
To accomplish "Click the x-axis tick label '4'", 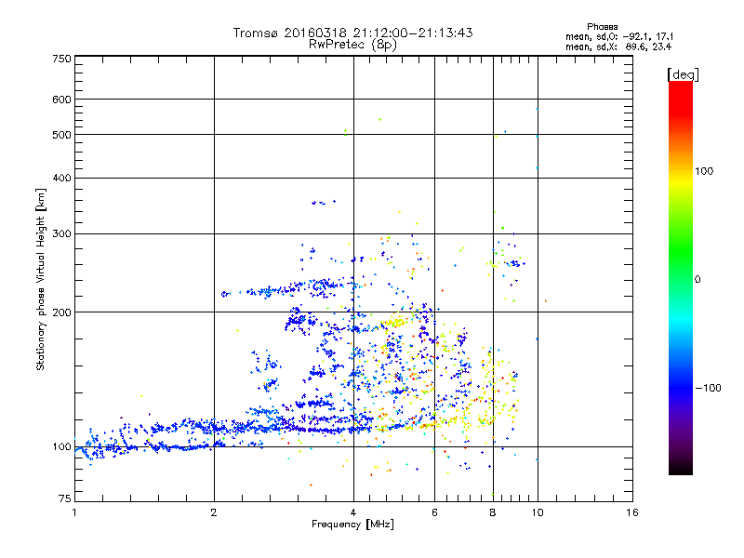I will (353, 512).
